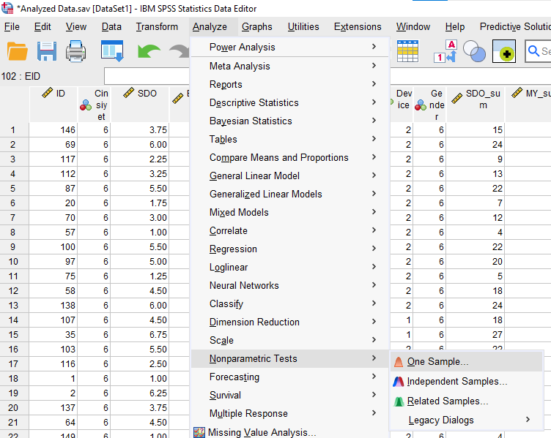Open the yellow grid data icon
Screen dimensions: 551x438
pos(407,51)
